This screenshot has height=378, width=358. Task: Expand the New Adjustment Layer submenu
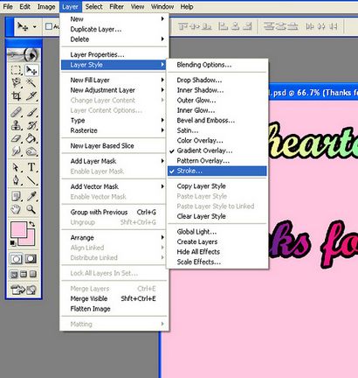(x=114, y=90)
